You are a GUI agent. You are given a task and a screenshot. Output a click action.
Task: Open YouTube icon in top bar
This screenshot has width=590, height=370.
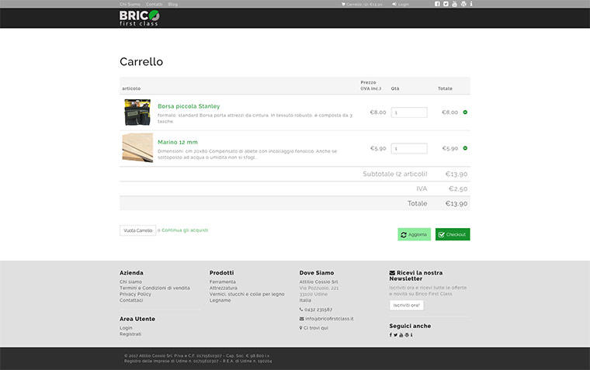[454, 4]
